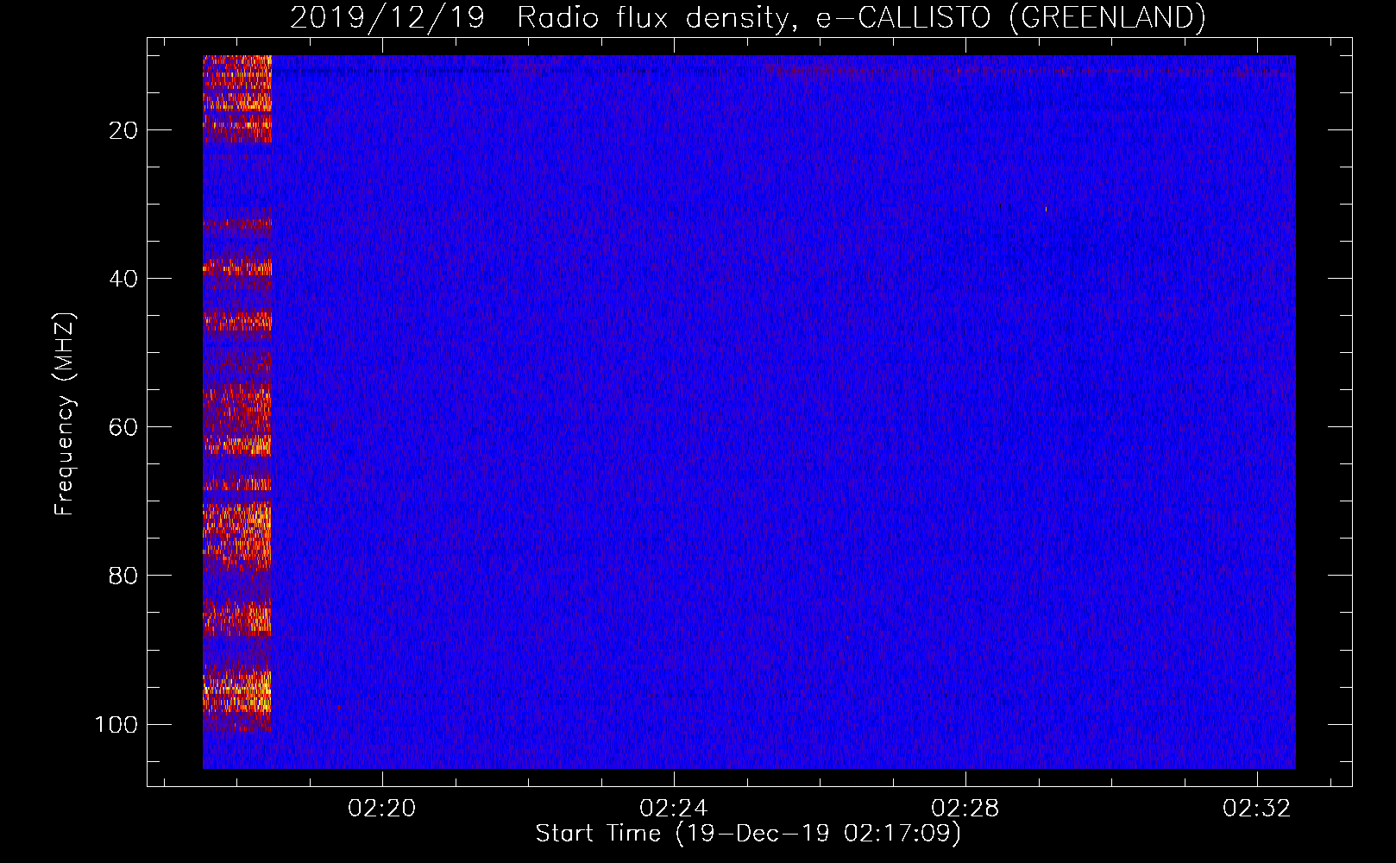Click the frequency tick label '40'
1396x863 pixels.
pyautogui.click(x=123, y=279)
